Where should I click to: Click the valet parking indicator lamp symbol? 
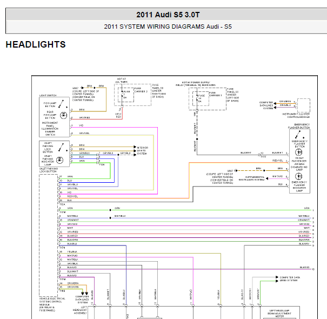pos(60,160)
